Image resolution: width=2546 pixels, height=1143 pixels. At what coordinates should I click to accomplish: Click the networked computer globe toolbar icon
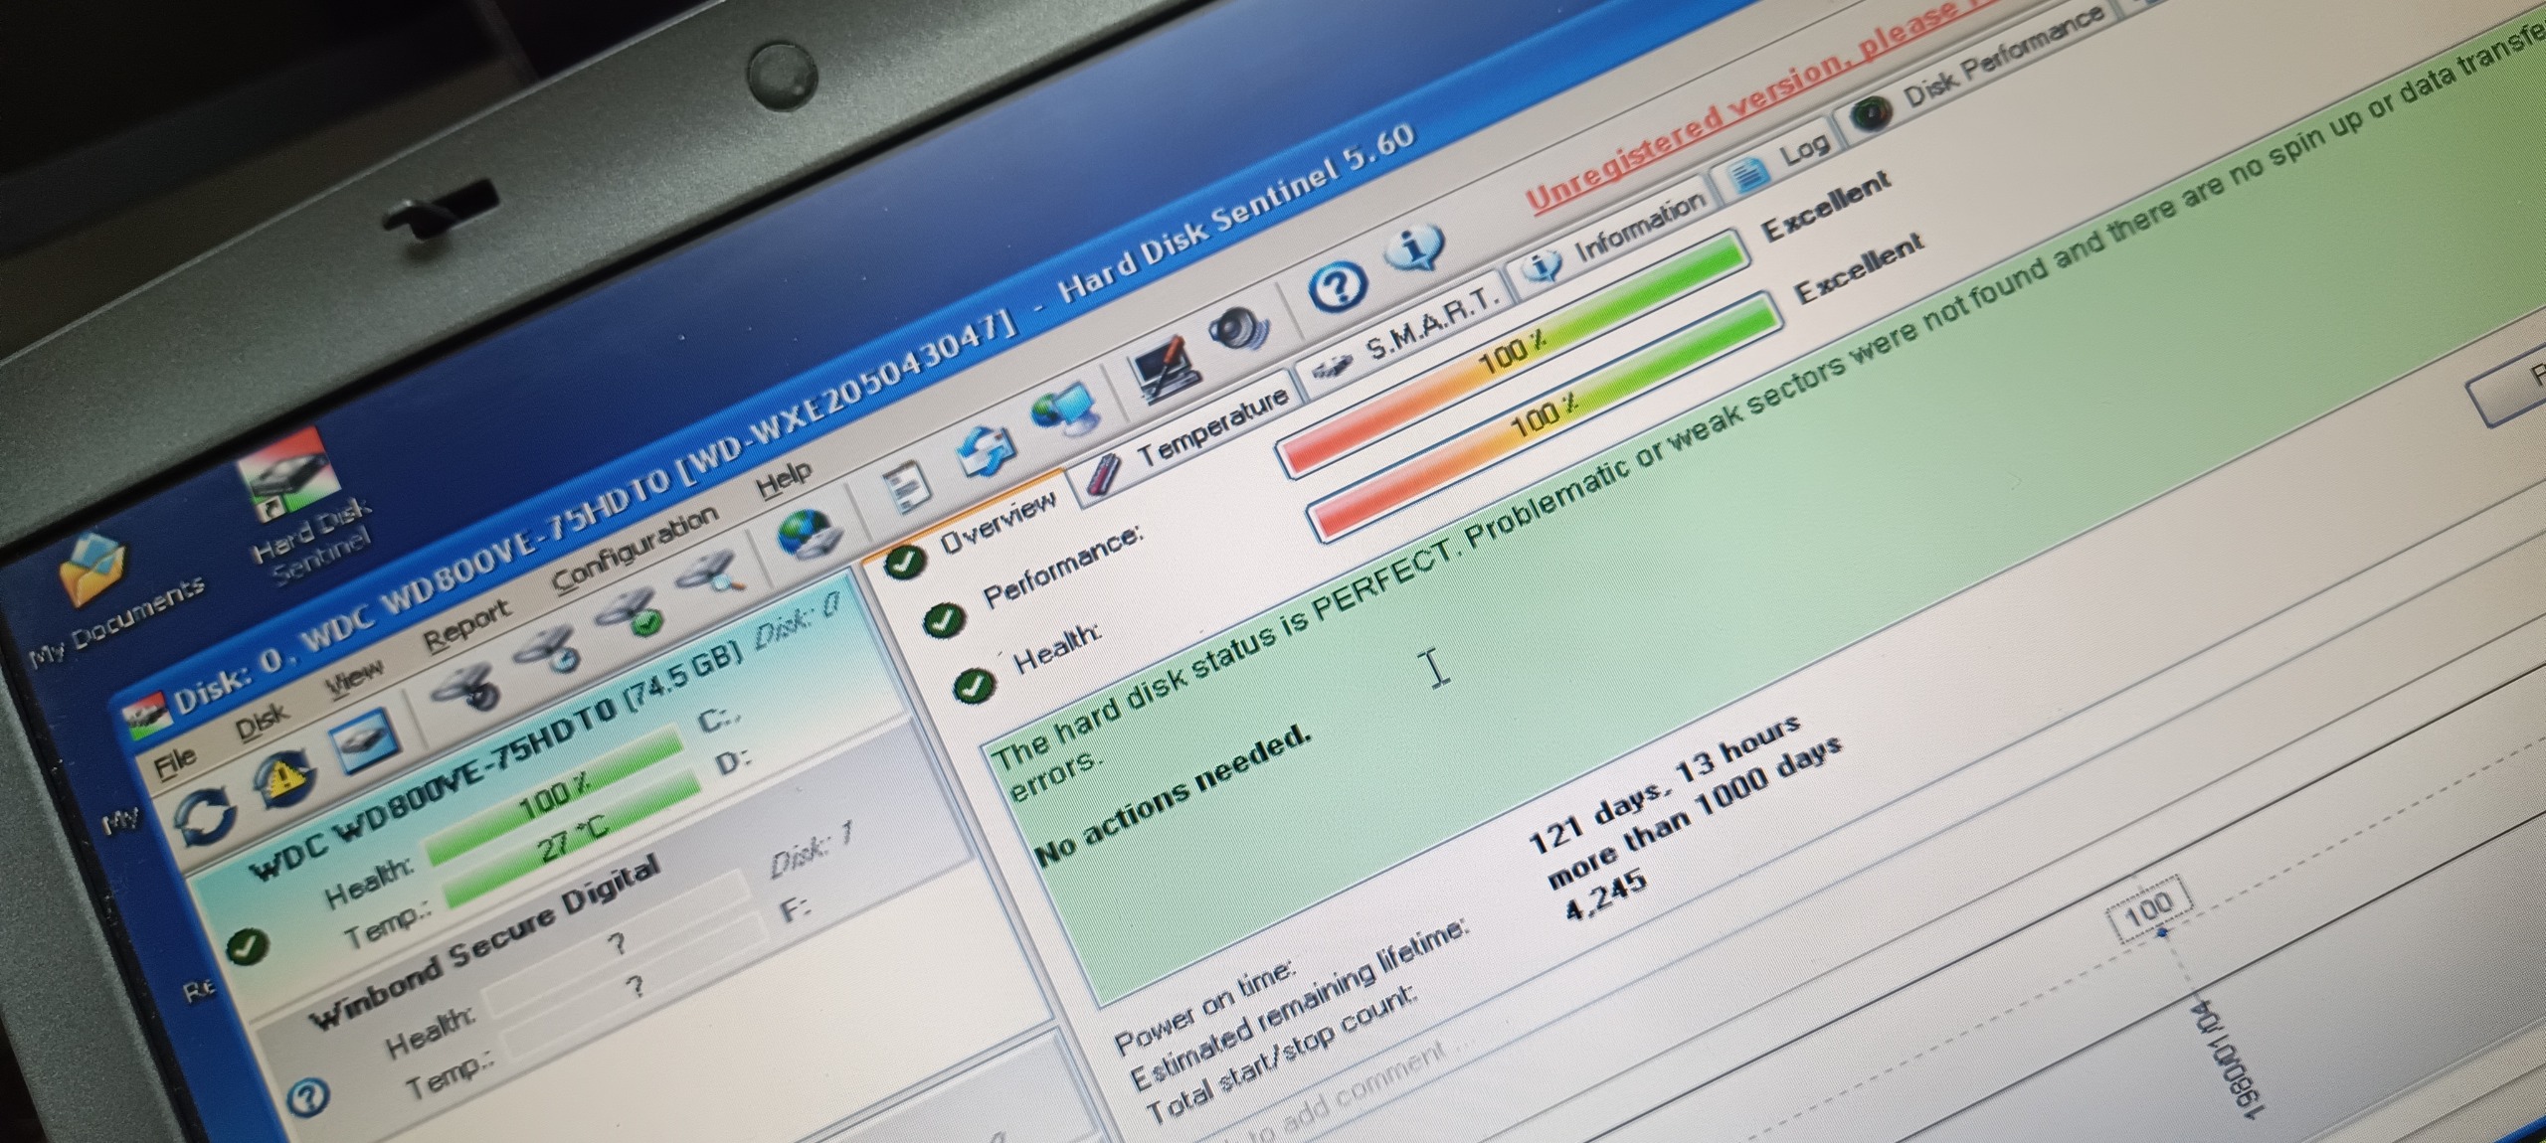[1066, 410]
